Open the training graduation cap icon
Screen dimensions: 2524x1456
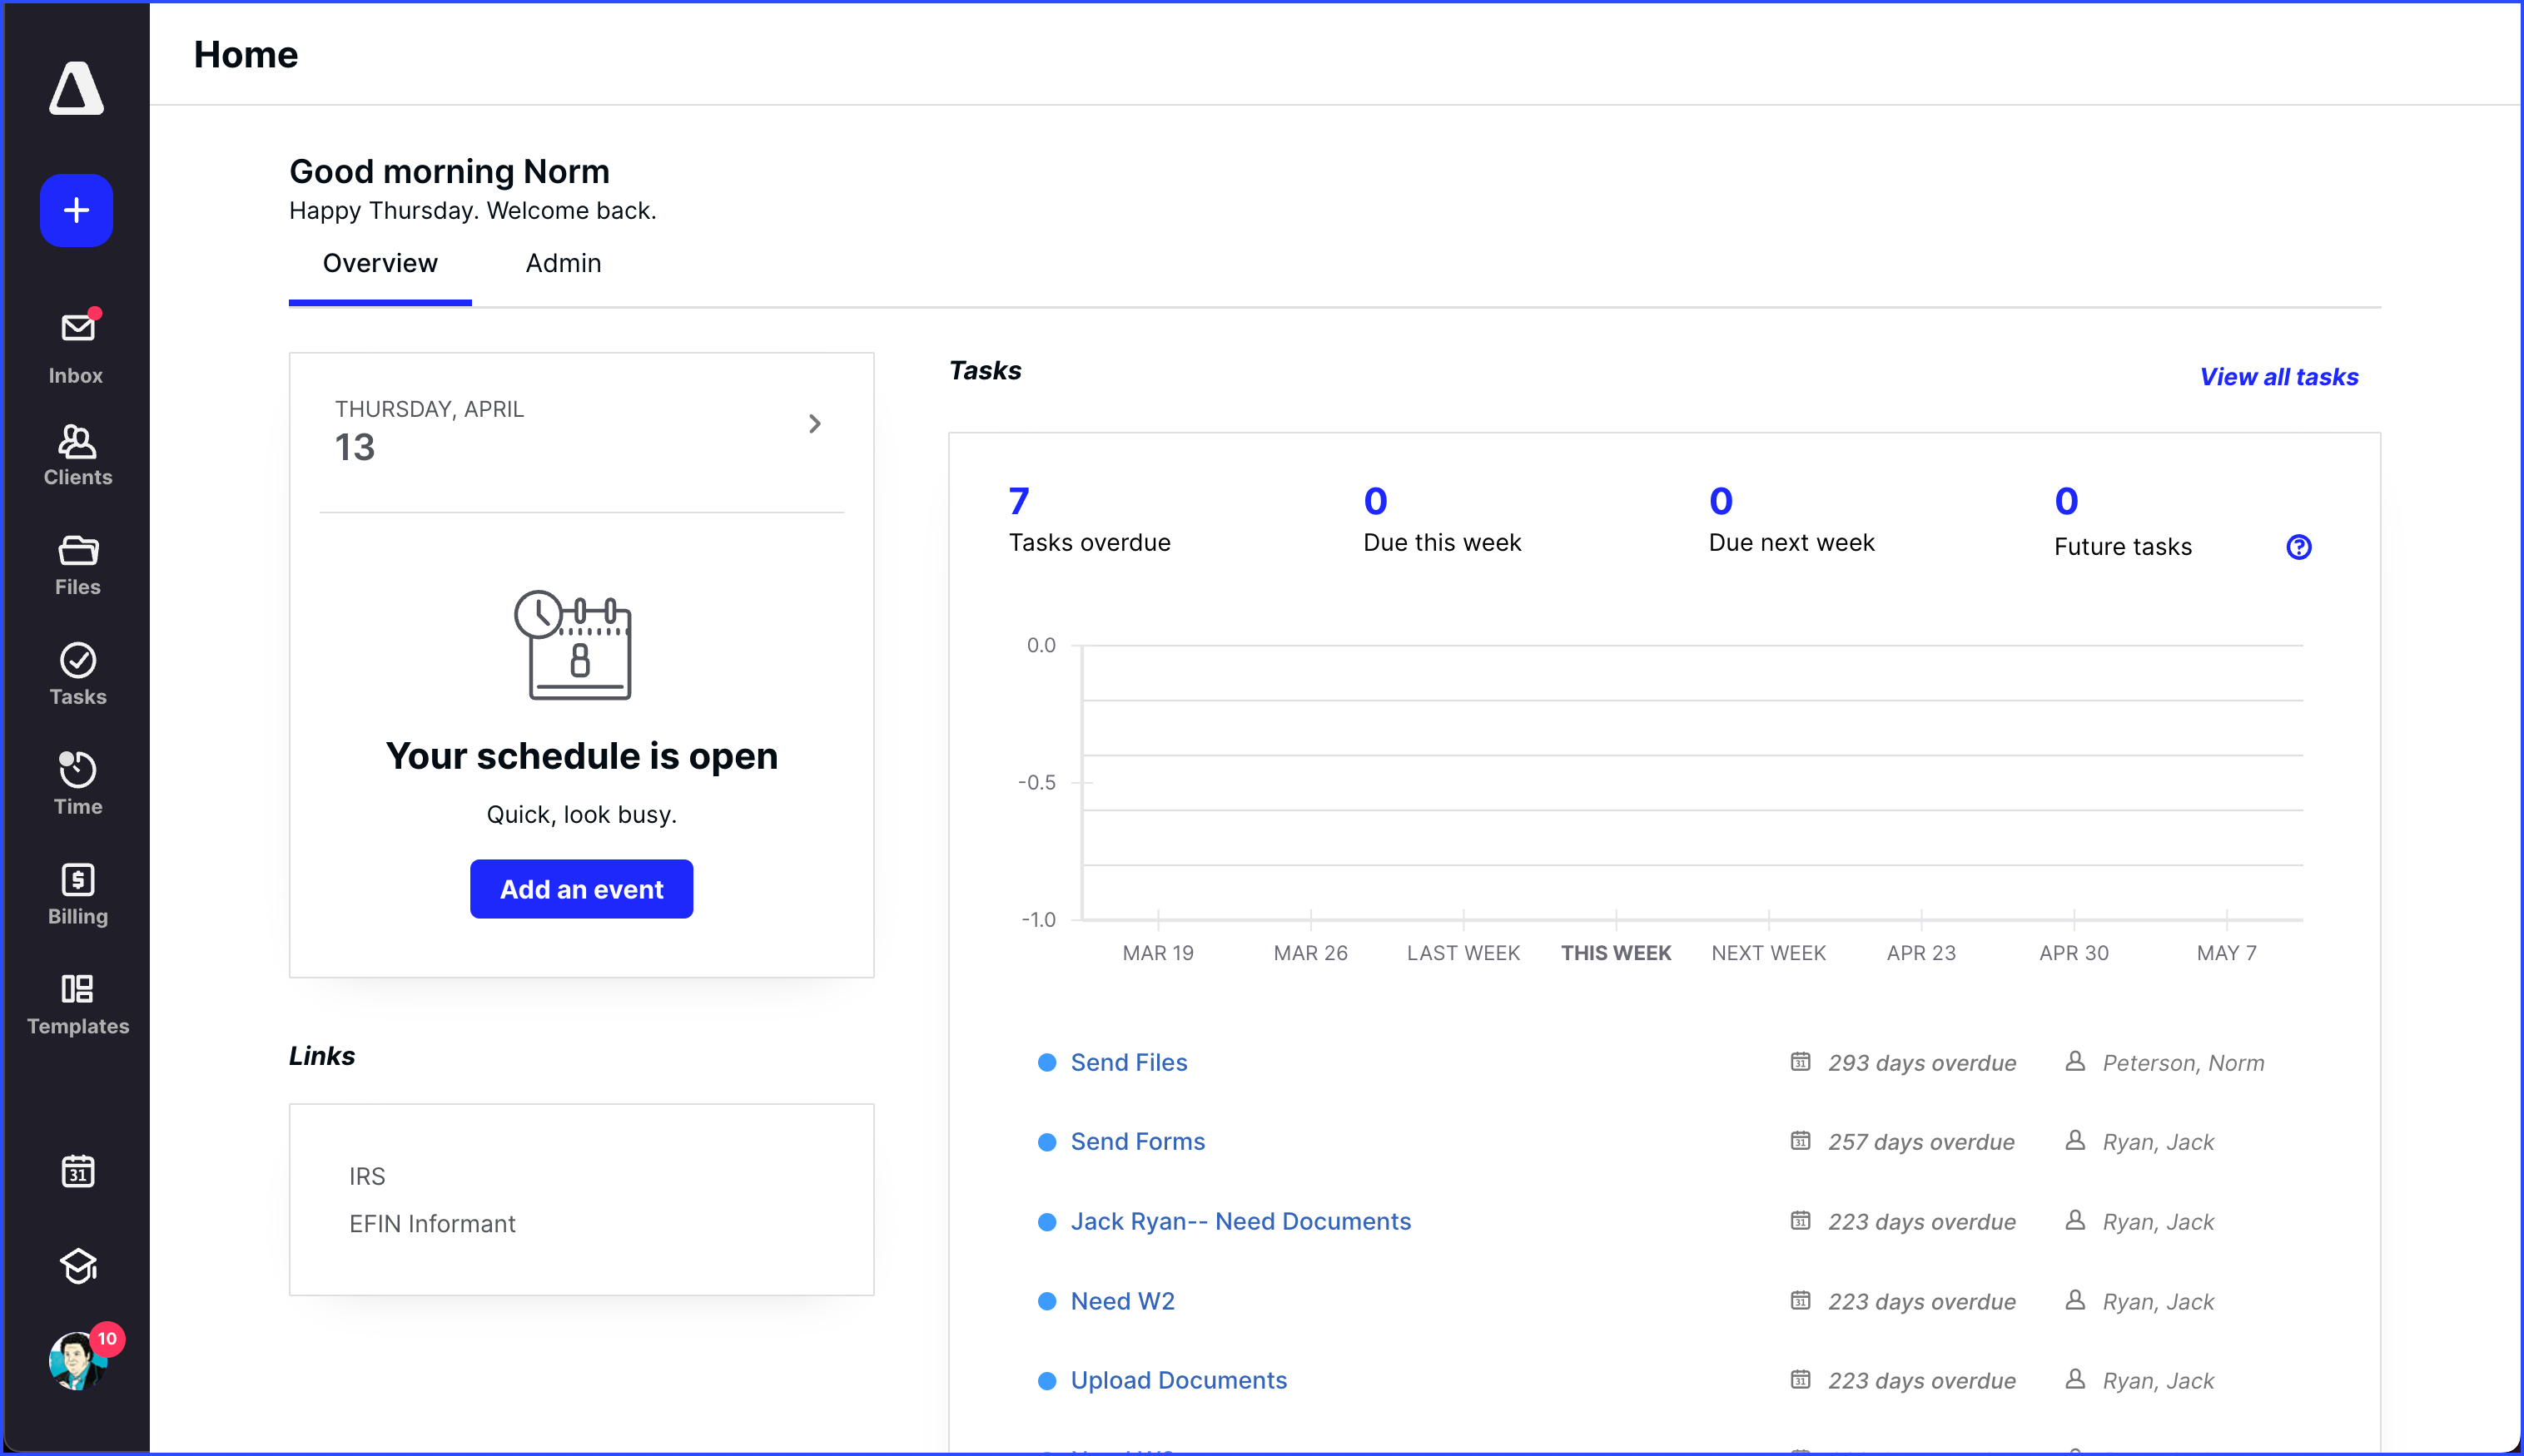click(77, 1266)
